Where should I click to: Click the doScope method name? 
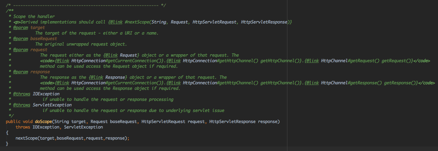point(44,122)
